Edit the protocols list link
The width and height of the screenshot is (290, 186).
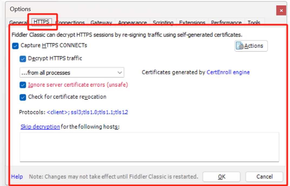[87, 112]
